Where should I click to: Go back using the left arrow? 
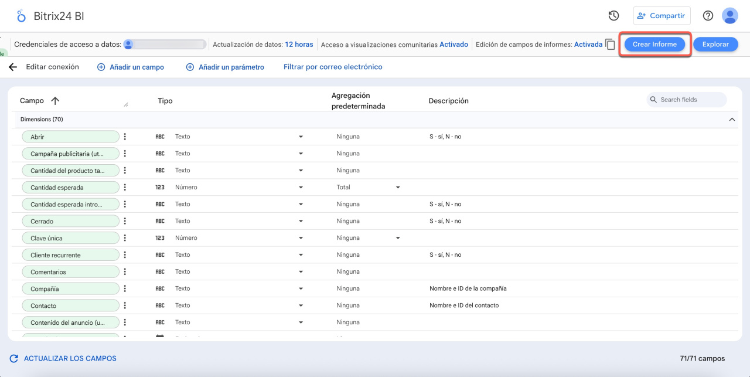point(13,67)
